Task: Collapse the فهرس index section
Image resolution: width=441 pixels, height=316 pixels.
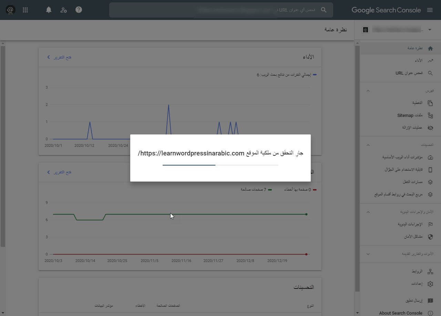Action: (368, 91)
